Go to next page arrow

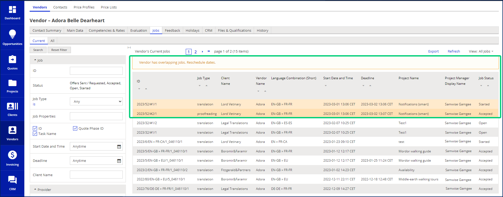click(202, 51)
